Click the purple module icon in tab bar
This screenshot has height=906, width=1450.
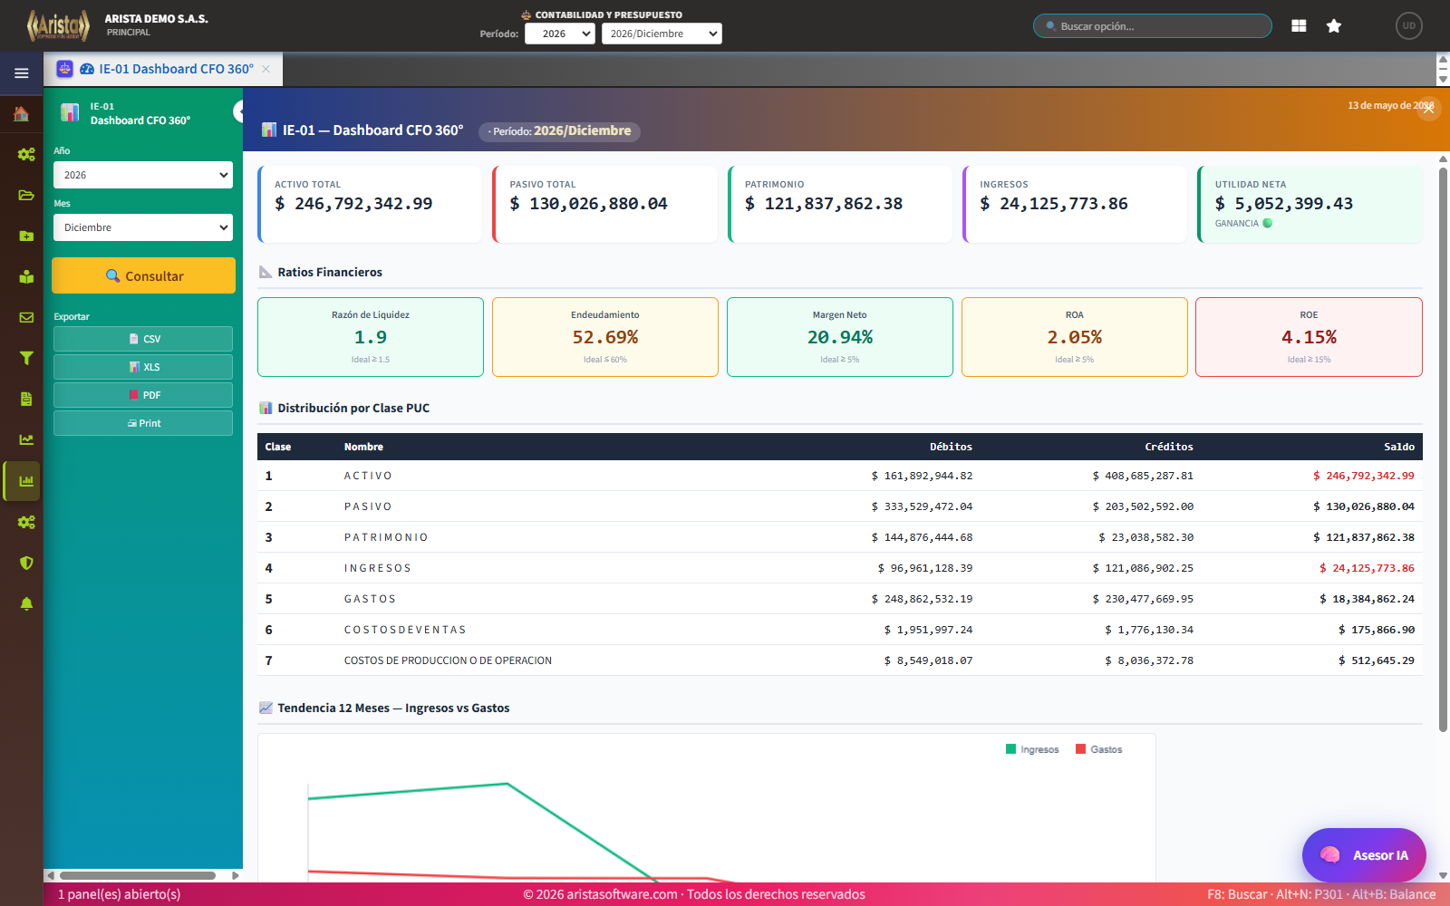[x=64, y=68]
